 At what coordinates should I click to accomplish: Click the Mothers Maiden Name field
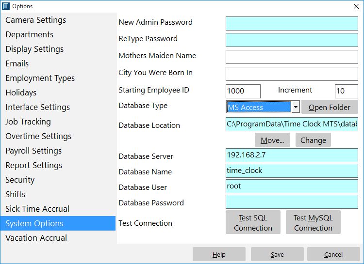(292, 57)
